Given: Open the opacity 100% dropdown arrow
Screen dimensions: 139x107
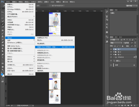Looking at the screenshot, I should pos(135,43).
